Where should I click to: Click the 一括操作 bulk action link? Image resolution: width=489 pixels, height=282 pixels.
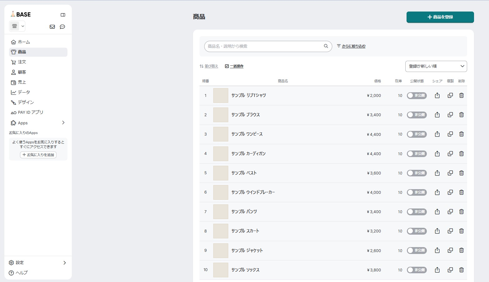tap(234, 66)
